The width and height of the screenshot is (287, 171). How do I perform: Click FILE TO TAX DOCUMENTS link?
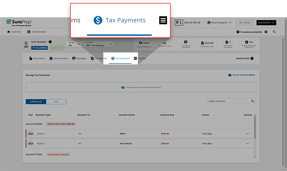click(242, 75)
